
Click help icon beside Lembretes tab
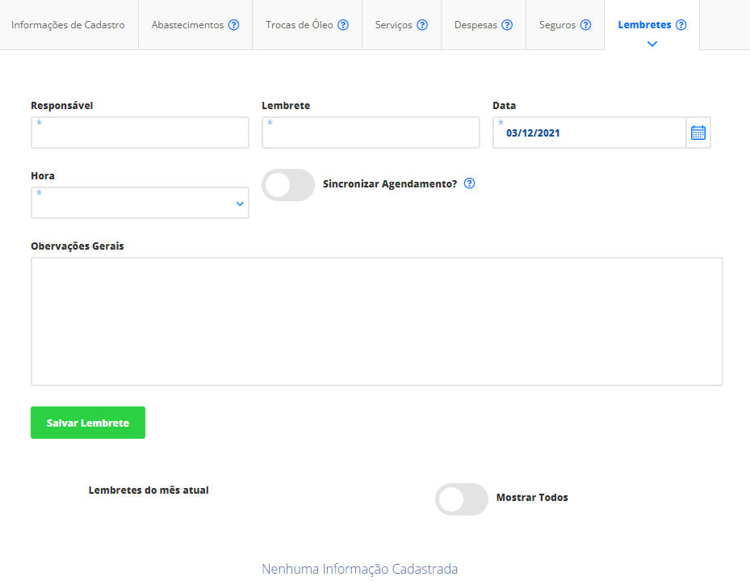coord(681,25)
